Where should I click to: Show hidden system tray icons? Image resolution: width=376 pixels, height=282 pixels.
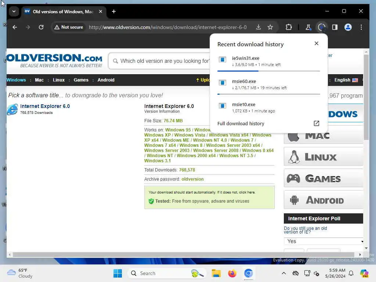point(284,273)
